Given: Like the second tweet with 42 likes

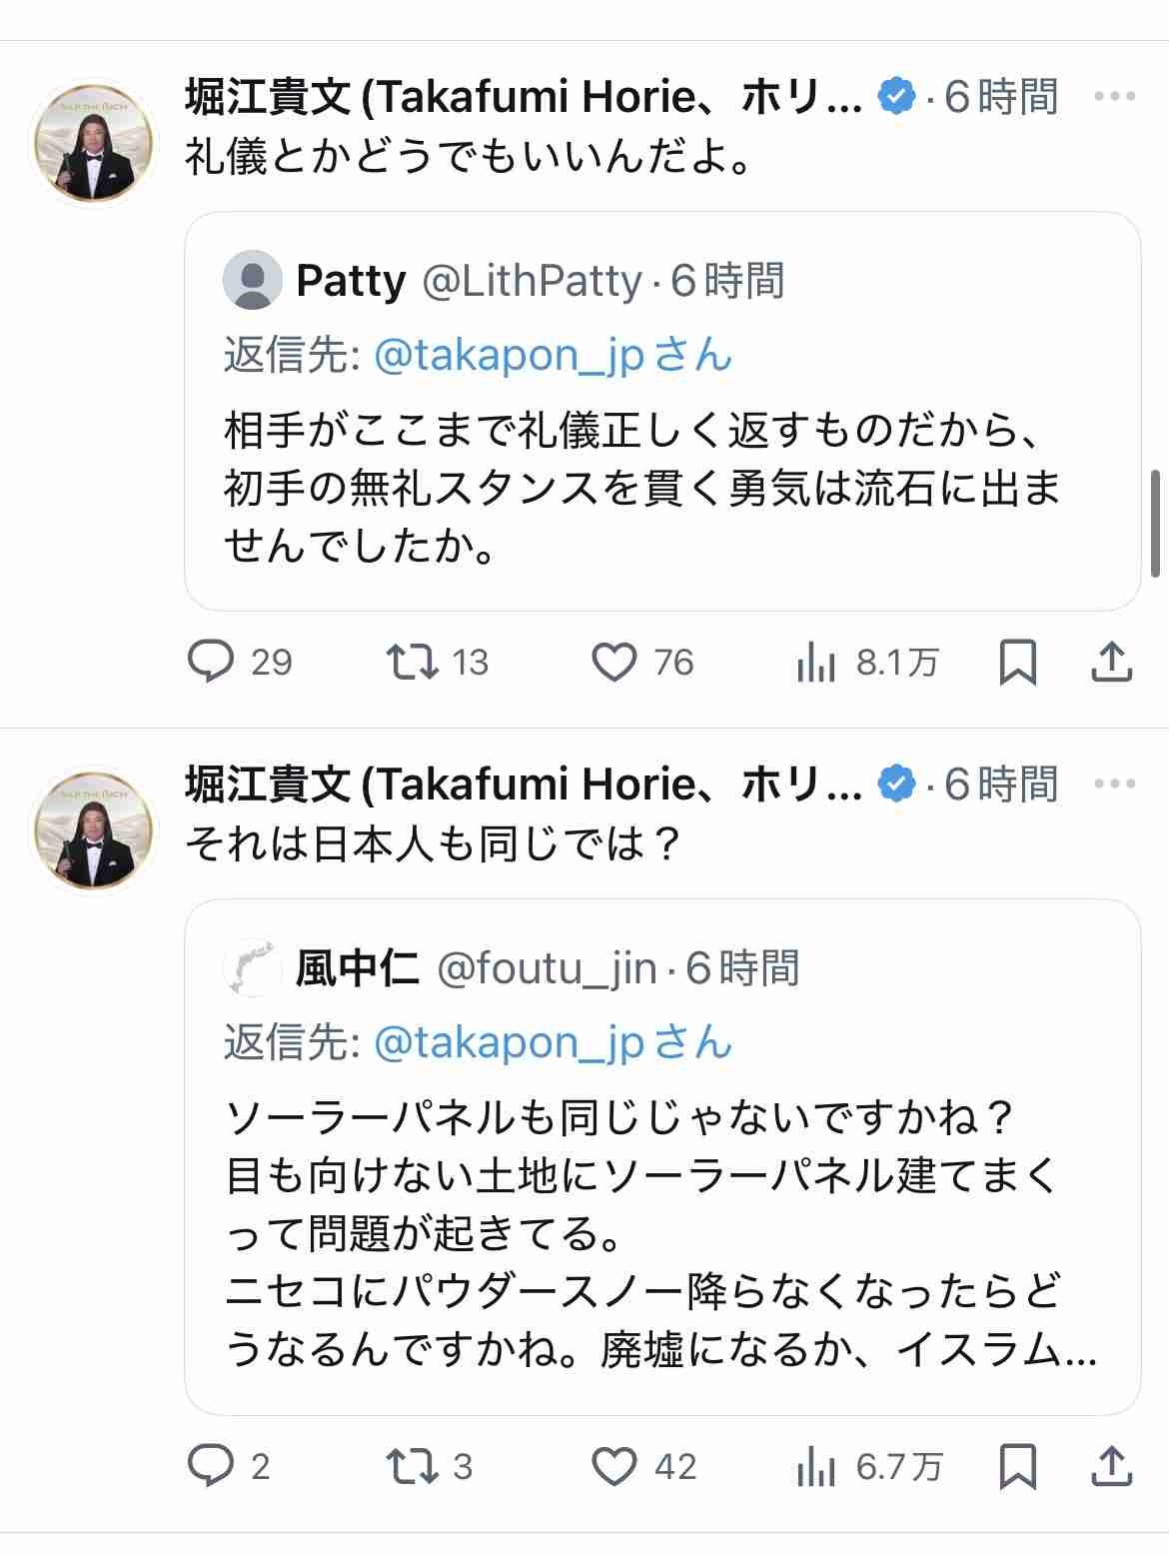Looking at the screenshot, I should point(613,1466).
